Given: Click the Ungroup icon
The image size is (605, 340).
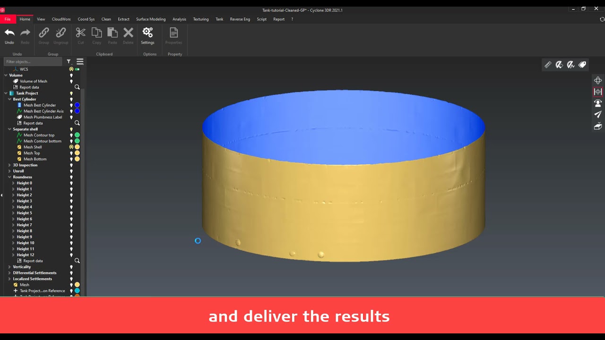Looking at the screenshot, I should 60,33.
